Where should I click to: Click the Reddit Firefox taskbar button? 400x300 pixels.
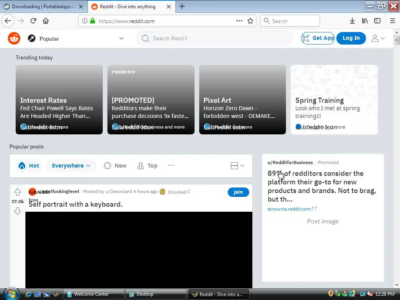[x=218, y=294]
